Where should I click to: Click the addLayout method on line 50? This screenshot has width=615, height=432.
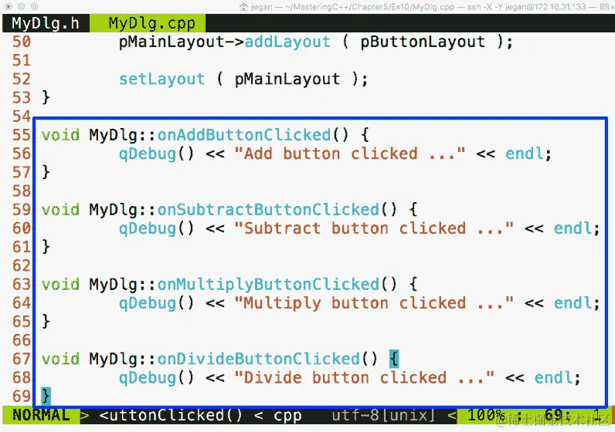tap(287, 42)
